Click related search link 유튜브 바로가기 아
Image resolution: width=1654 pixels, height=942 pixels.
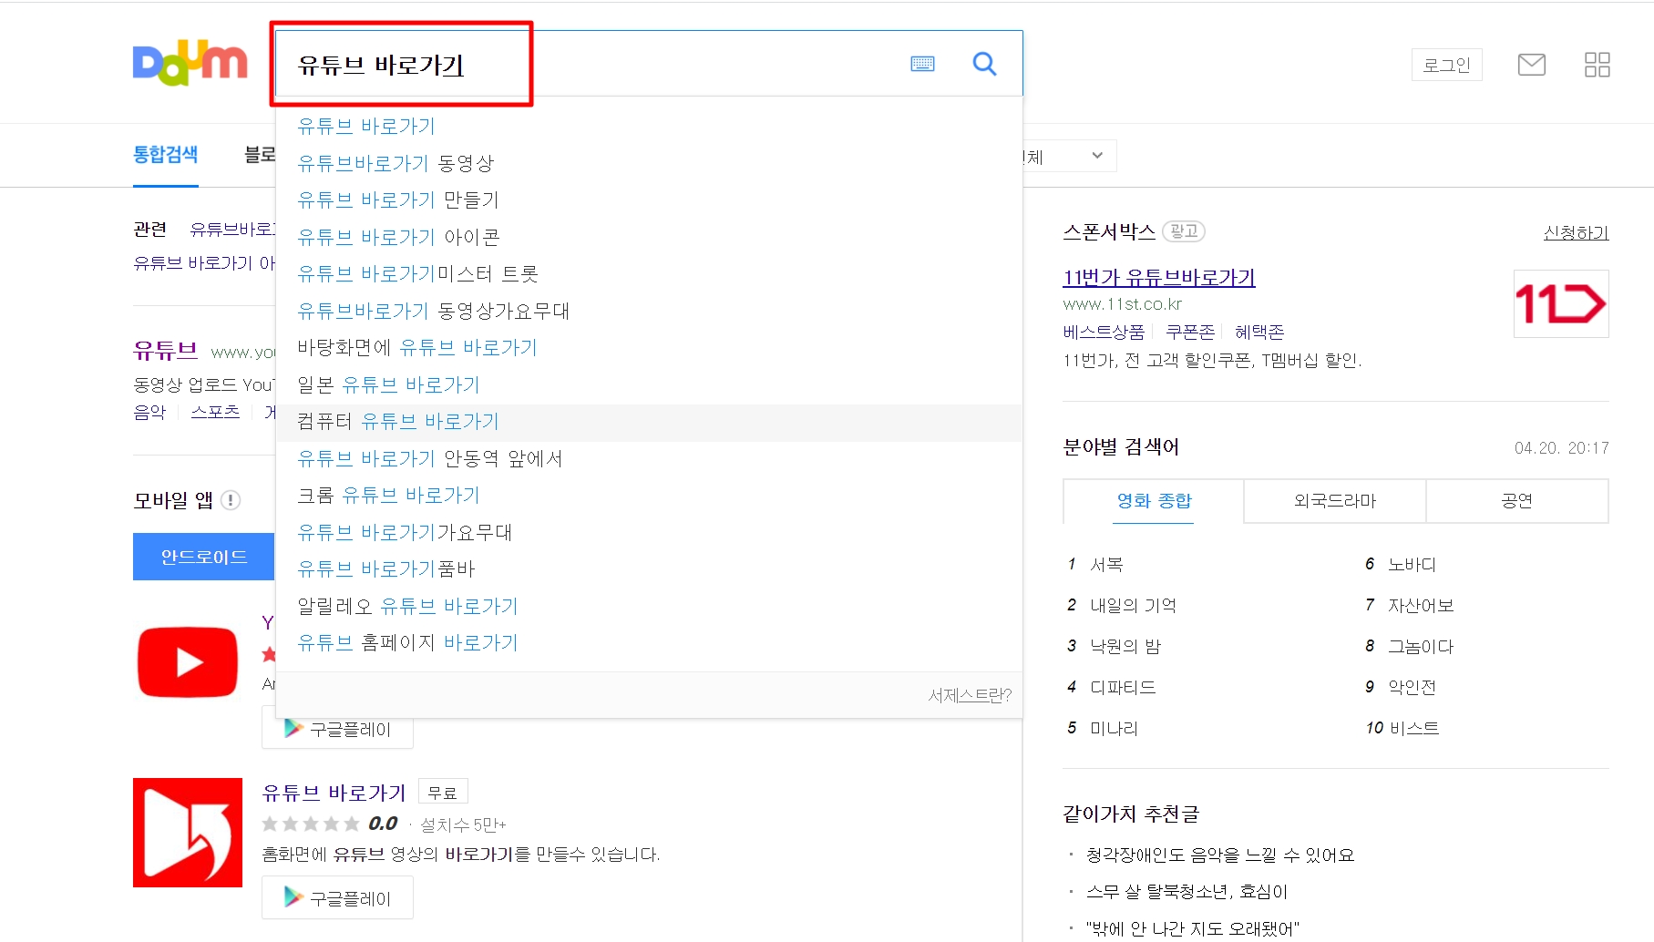click(203, 263)
